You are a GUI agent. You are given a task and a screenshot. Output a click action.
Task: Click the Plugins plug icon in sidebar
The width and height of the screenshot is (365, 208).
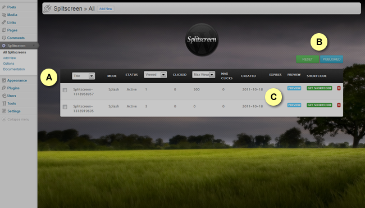click(x=4, y=88)
